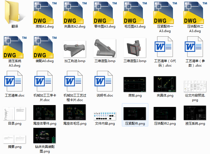Screen dimensions: 210x154
Task: Click the file name 底板.png
Action: click(x=135, y=95)
